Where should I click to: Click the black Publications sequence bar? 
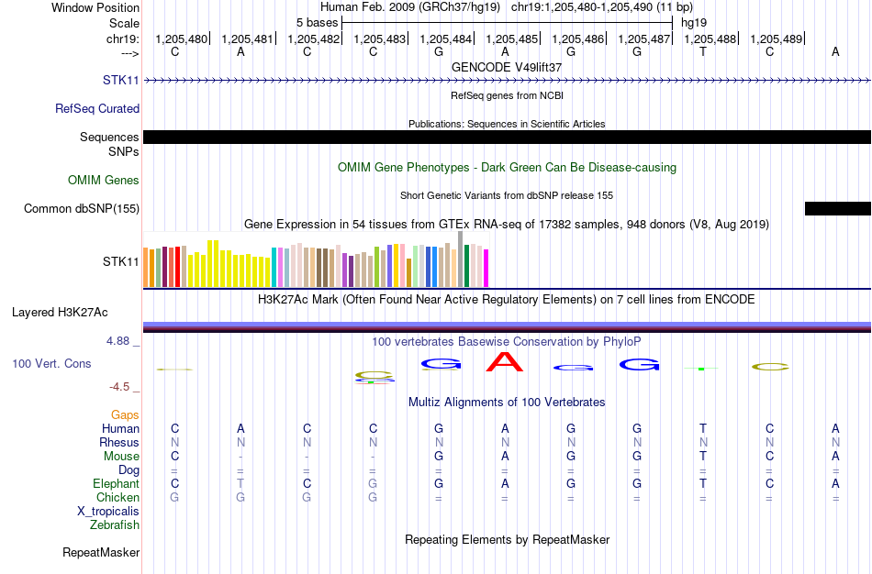(507, 138)
